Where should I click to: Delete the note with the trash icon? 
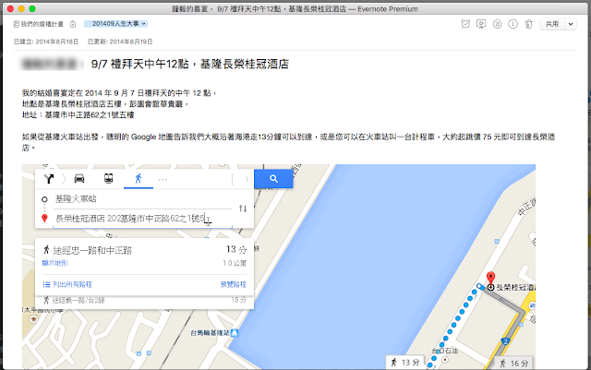(x=529, y=24)
